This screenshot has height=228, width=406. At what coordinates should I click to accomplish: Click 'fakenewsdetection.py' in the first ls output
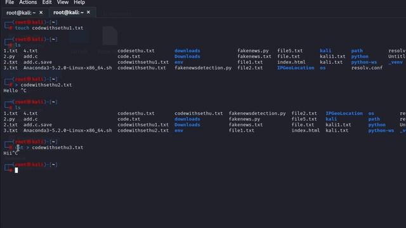click(203, 68)
